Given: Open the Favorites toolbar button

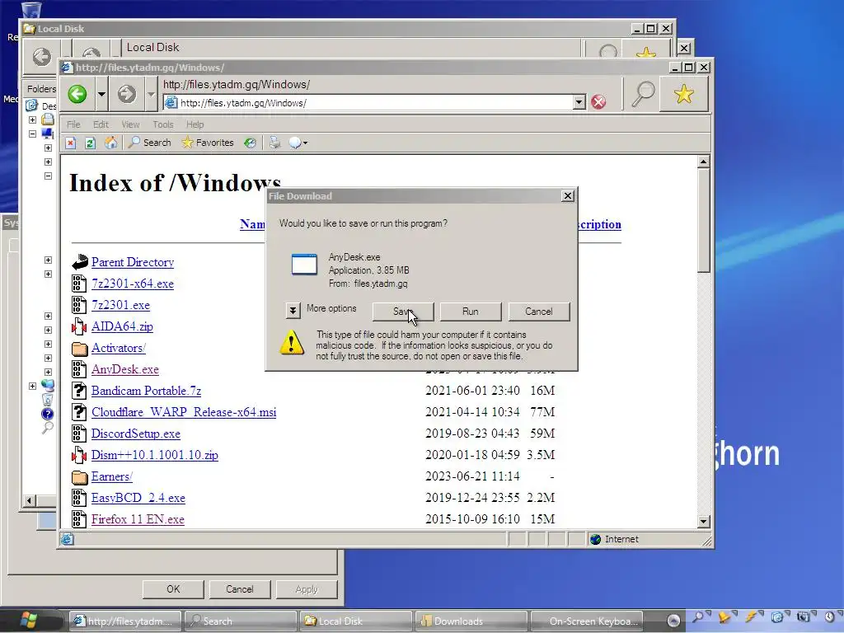Looking at the screenshot, I should pyautogui.click(x=208, y=143).
